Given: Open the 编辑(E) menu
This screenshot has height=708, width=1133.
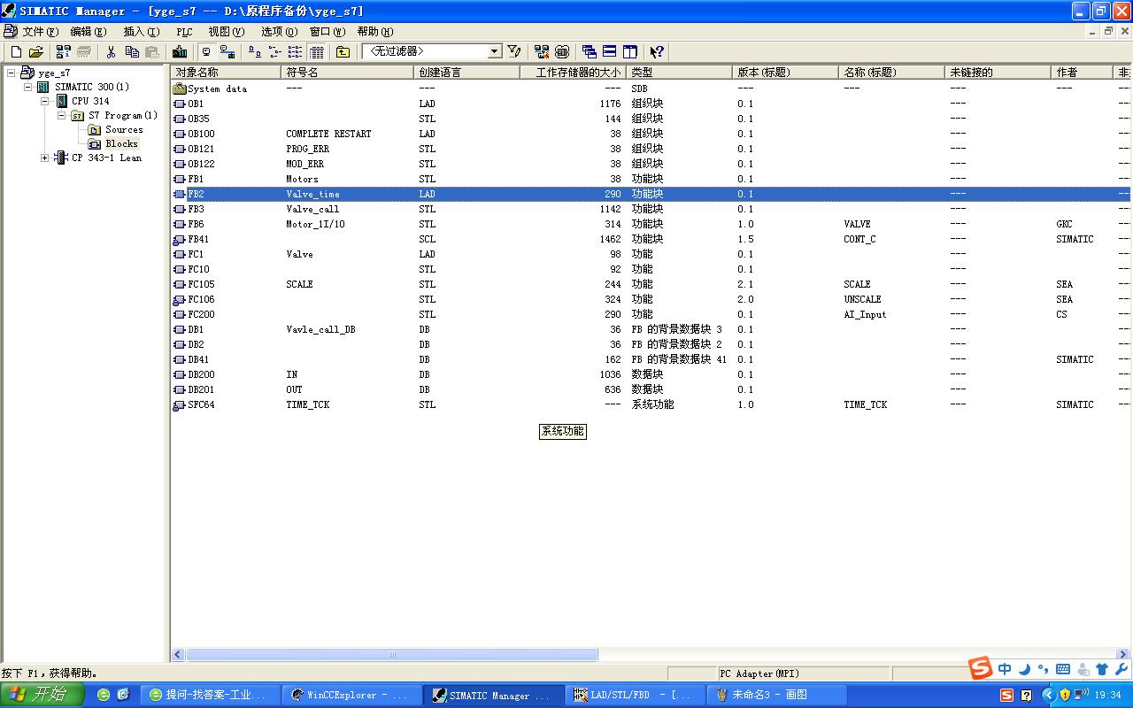Looking at the screenshot, I should coord(89,32).
